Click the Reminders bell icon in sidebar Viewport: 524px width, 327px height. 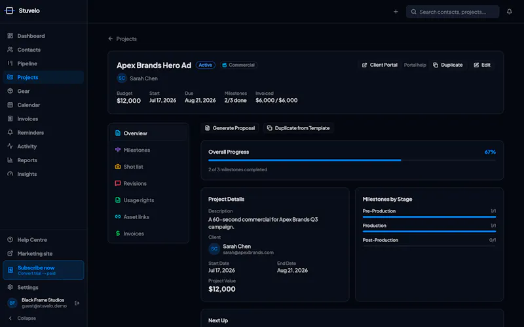tap(10, 133)
